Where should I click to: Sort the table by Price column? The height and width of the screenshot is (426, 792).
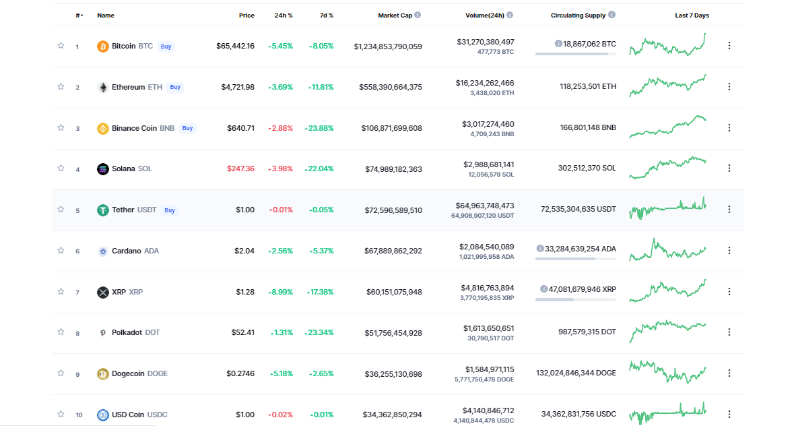coord(246,15)
